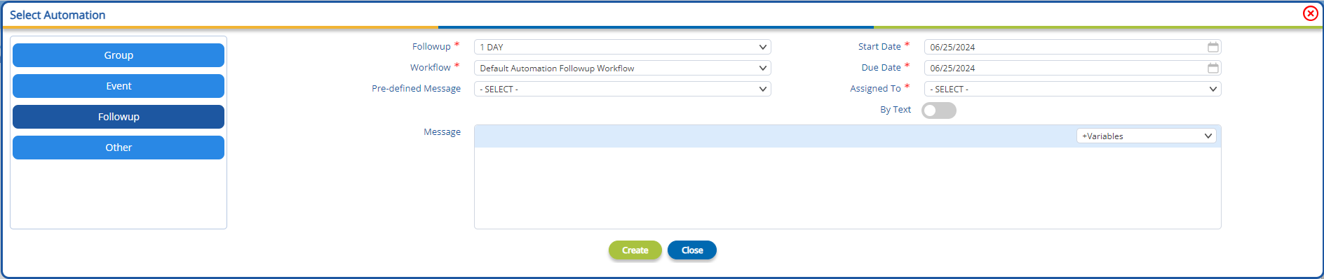Open the Workflow dropdown list
Viewport: 1324px width, 279px height.
point(622,68)
